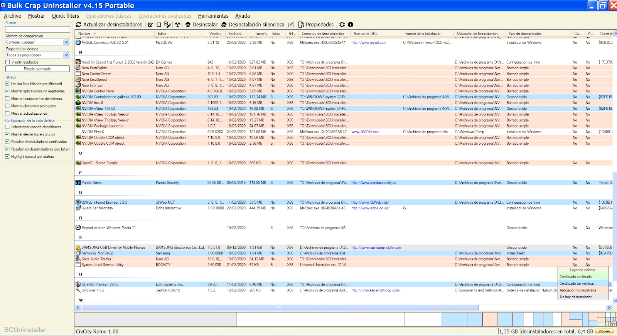Click the Certificado verificado color legend
Viewport: 617px width, 336px height.
[x=583, y=277]
